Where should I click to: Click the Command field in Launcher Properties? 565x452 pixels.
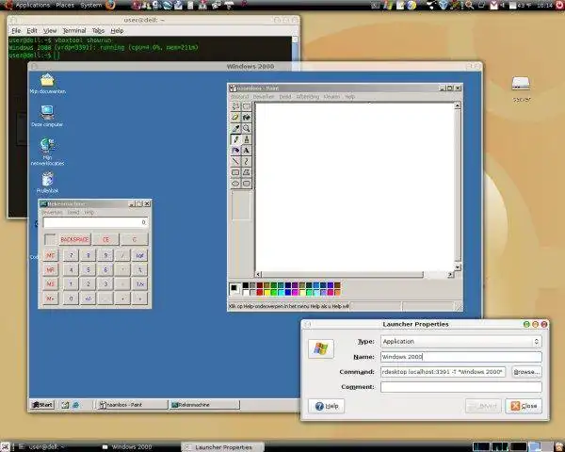tap(443, 372)
